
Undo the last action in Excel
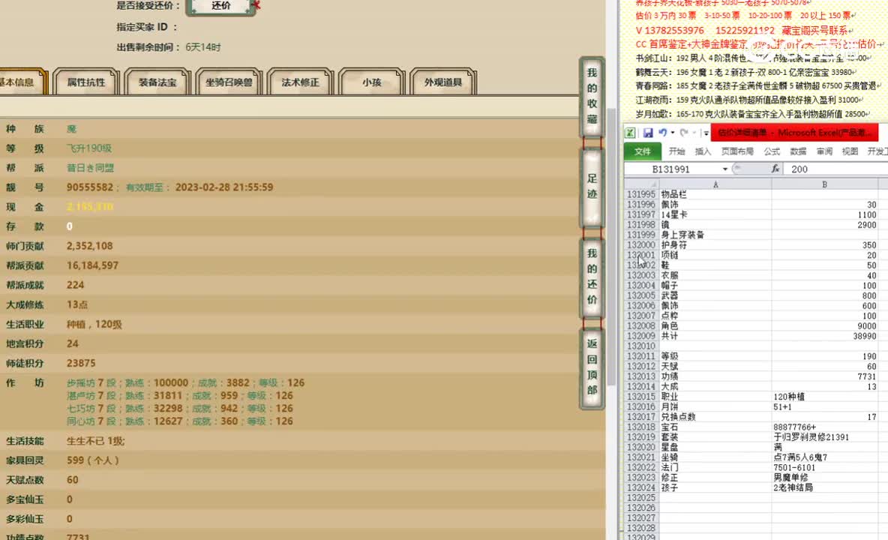pos(662,133)
